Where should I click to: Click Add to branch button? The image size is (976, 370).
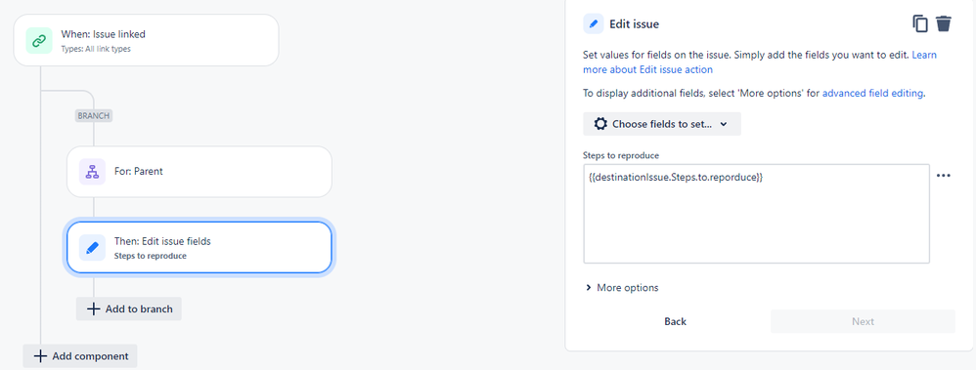[x=129, y=308]
